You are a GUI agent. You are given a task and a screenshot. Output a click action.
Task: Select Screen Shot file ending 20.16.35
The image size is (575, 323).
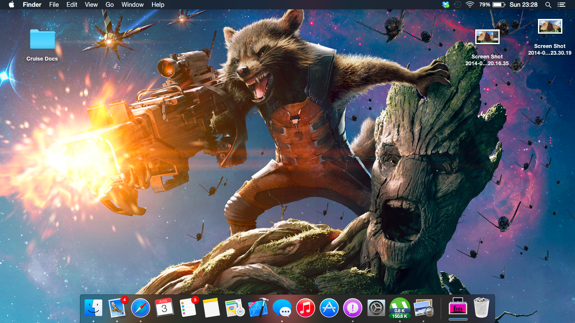(487, 37)
